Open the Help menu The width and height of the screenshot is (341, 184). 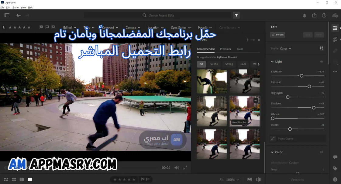[x=30, y=7]
